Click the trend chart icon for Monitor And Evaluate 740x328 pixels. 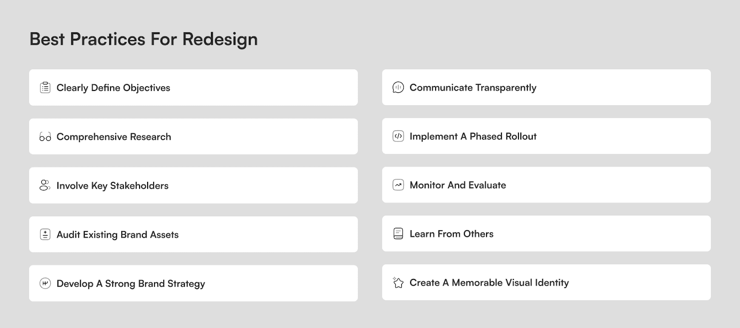tap(398, 185)
